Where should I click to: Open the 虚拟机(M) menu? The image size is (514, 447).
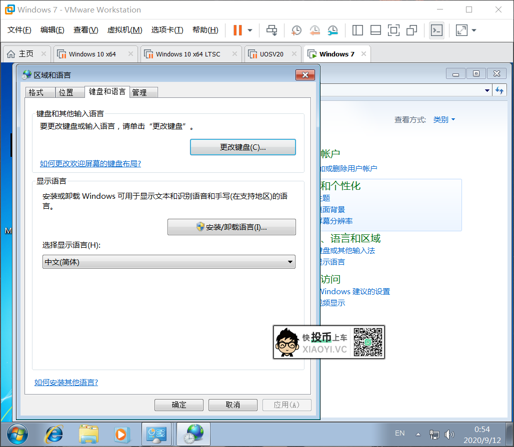[124, 30]
